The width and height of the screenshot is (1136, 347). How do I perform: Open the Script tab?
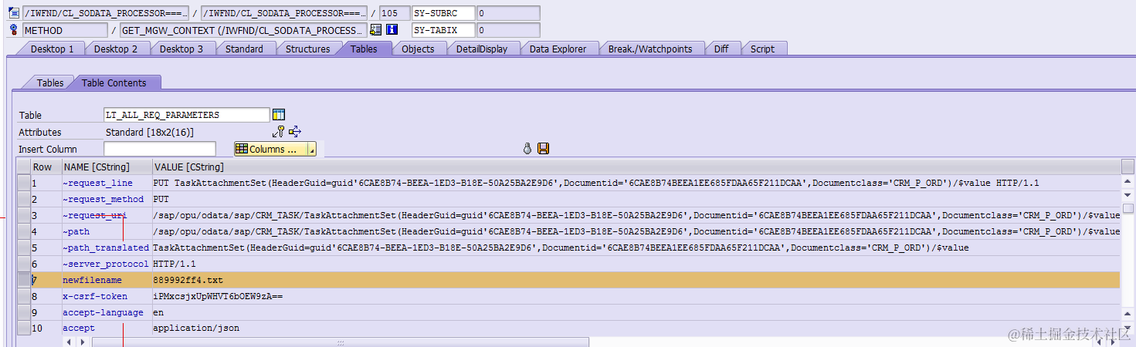click(x=762, y=49)
